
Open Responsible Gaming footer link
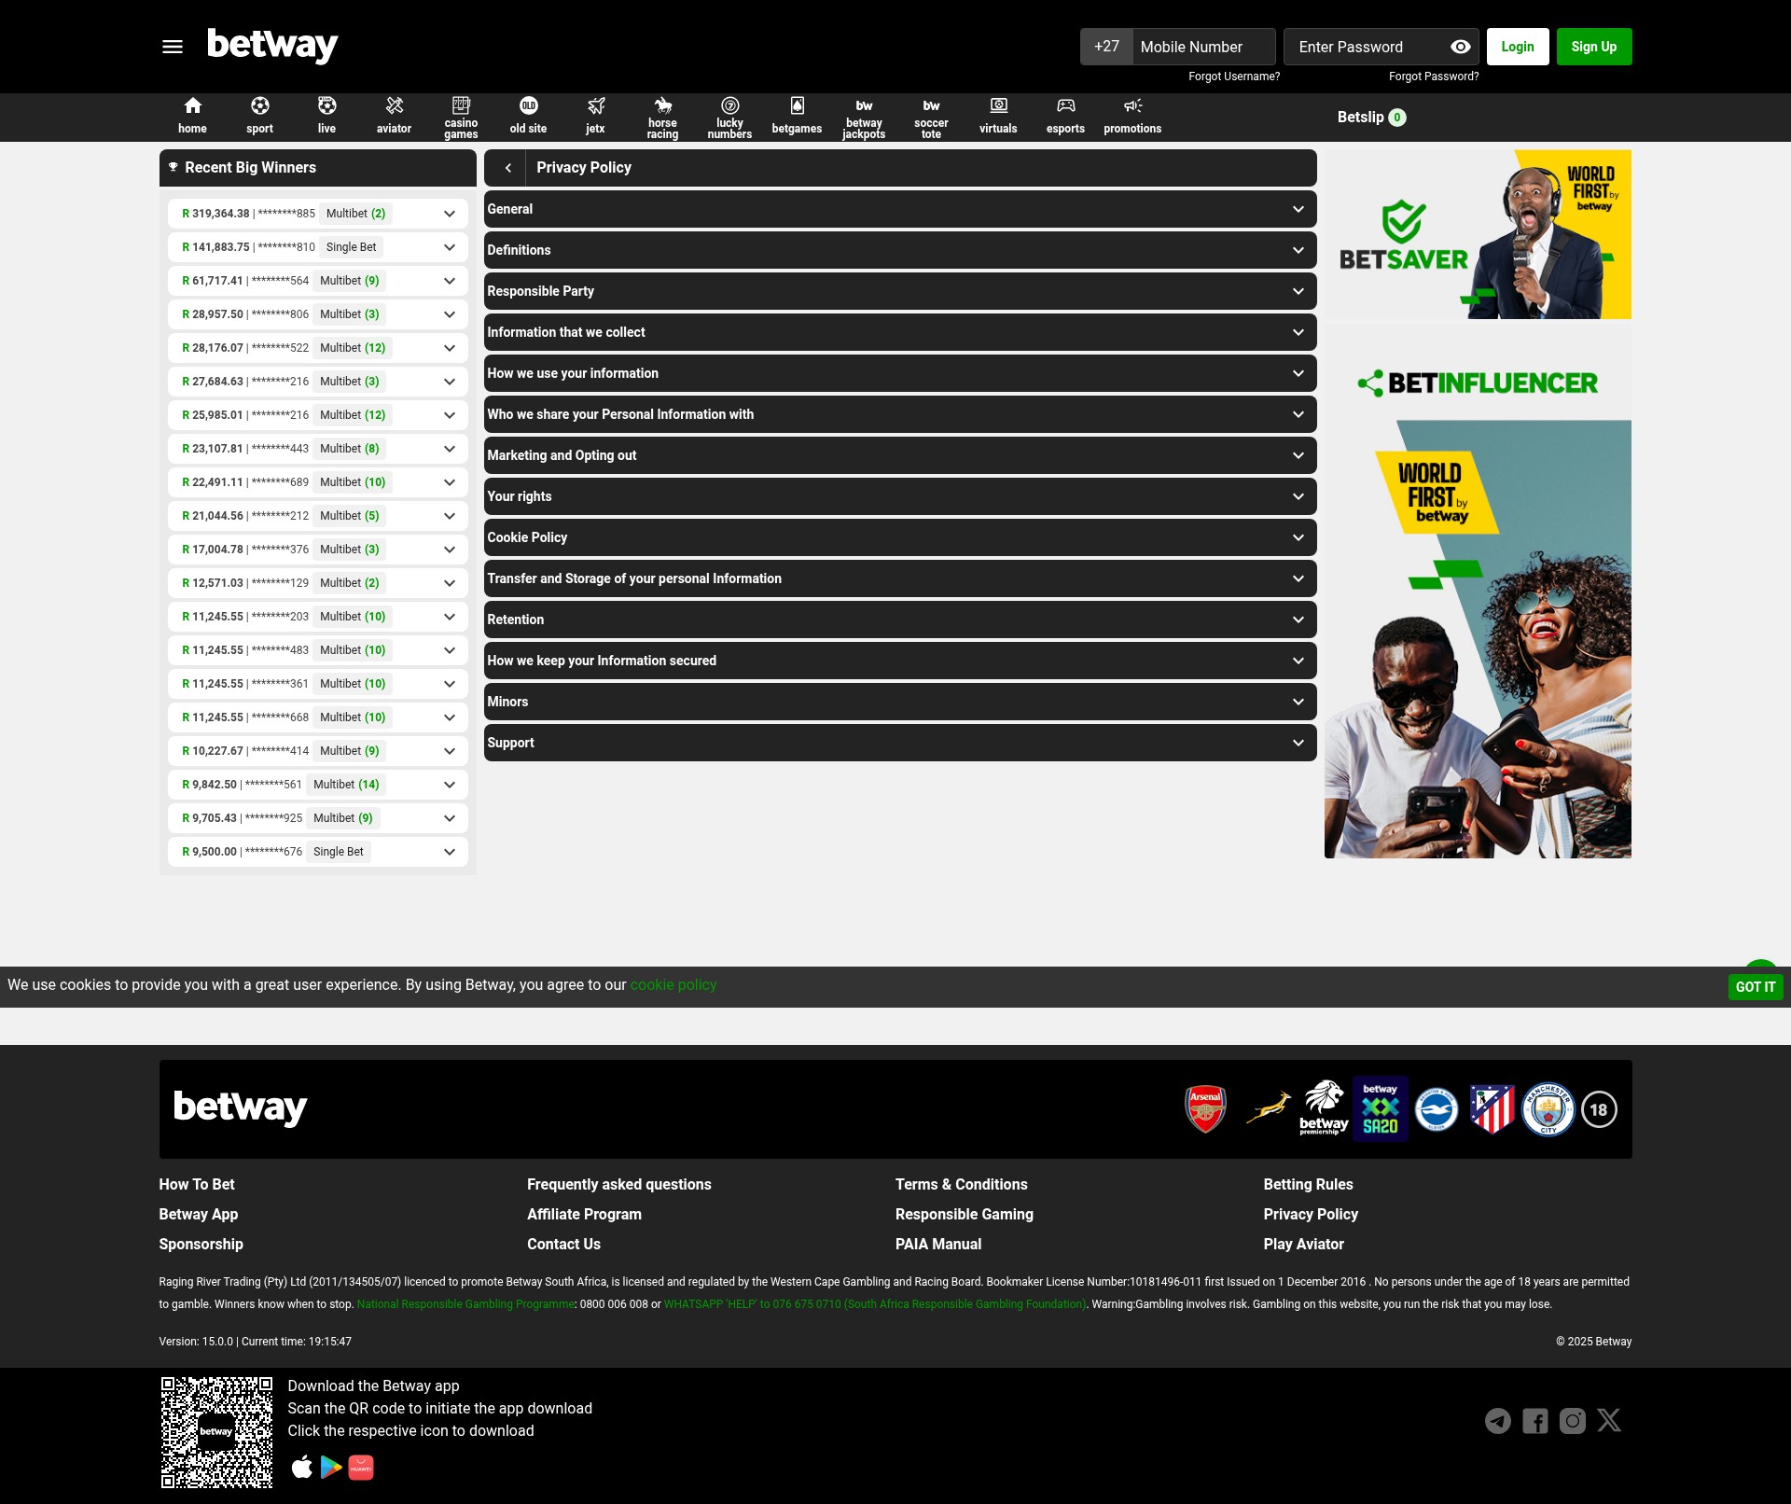(x=965, y=1214)
